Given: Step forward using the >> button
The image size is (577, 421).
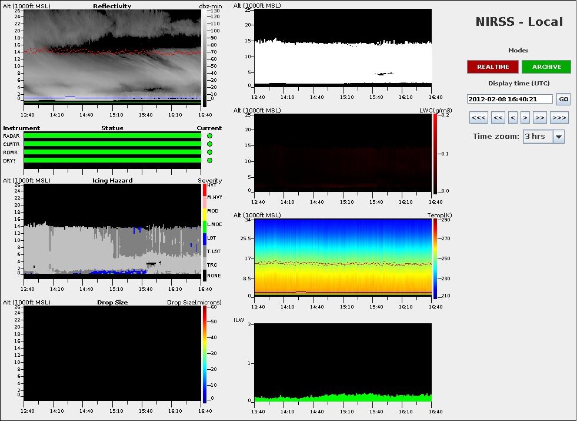Looking at the screenshot, I should pyautogui.click(x=540, y=118).
